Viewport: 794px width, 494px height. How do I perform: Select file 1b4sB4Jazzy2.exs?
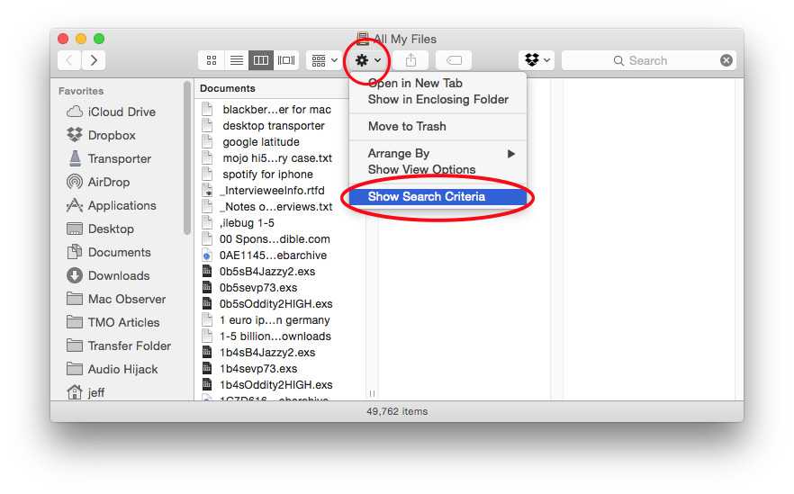point(258,353)
